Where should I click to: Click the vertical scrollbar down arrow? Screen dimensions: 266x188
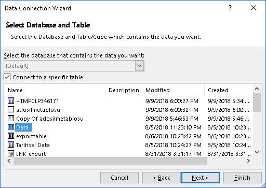tap(257, 152)
